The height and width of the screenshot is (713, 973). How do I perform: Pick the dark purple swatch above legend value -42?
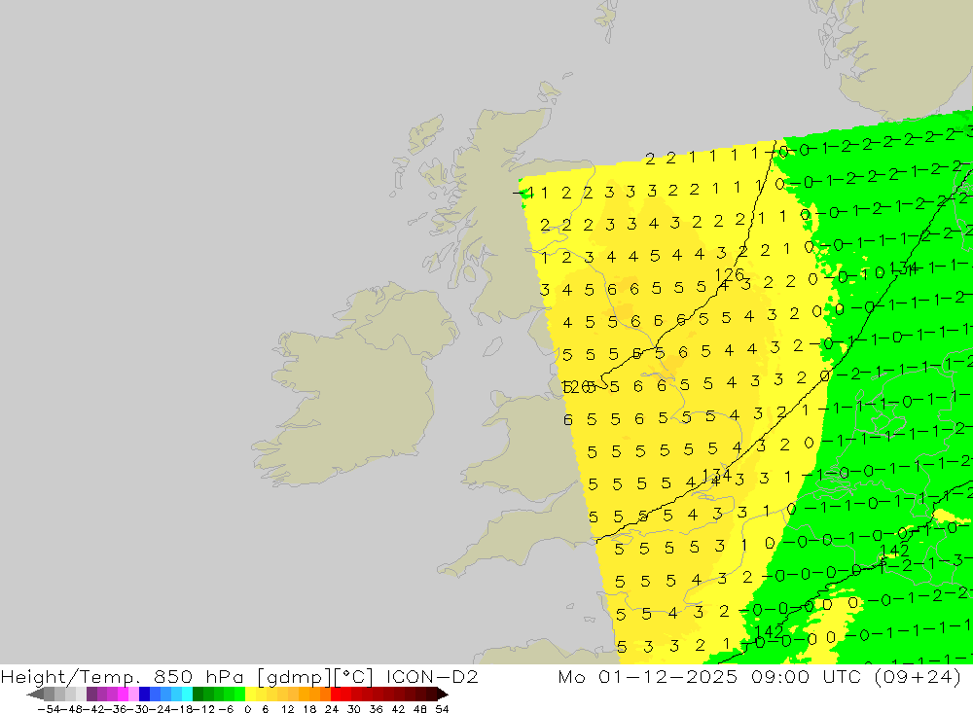[x=91, y=694]
